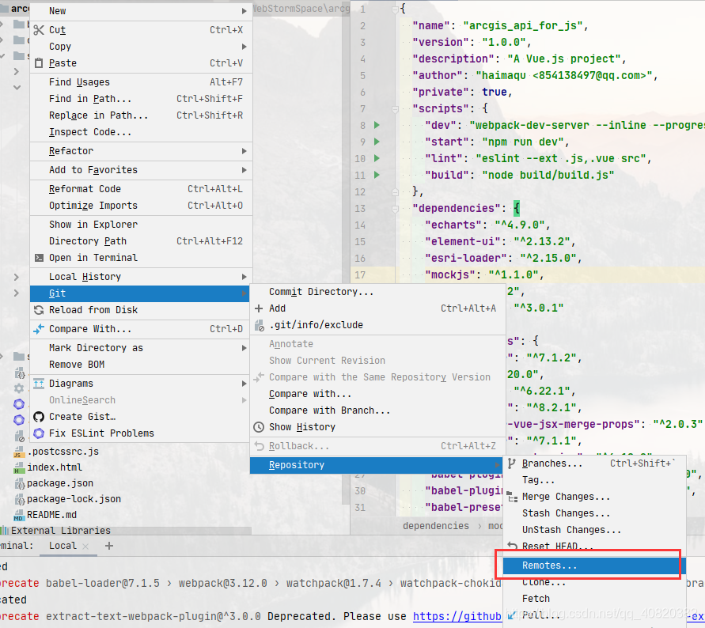
Task: Click the .postcssrc.js file icon
Action: [19, 452]
